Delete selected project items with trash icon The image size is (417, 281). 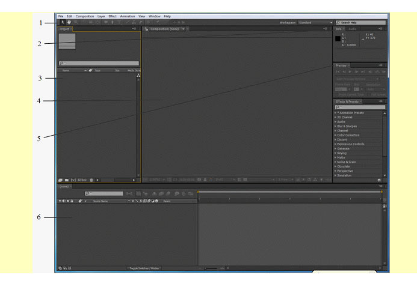pos(91,180)
